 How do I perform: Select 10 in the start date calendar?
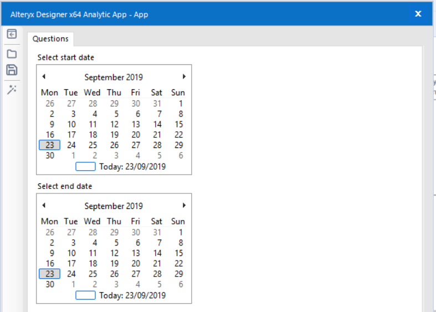click(x=71, y=124)
